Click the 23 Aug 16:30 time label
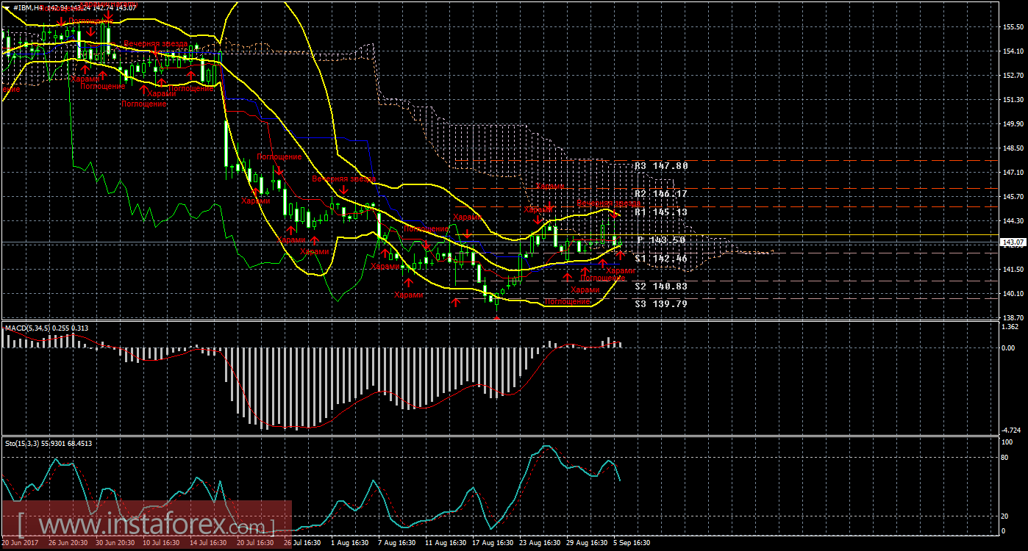This screenshot has width=1028, height=551. pos(539,543)
